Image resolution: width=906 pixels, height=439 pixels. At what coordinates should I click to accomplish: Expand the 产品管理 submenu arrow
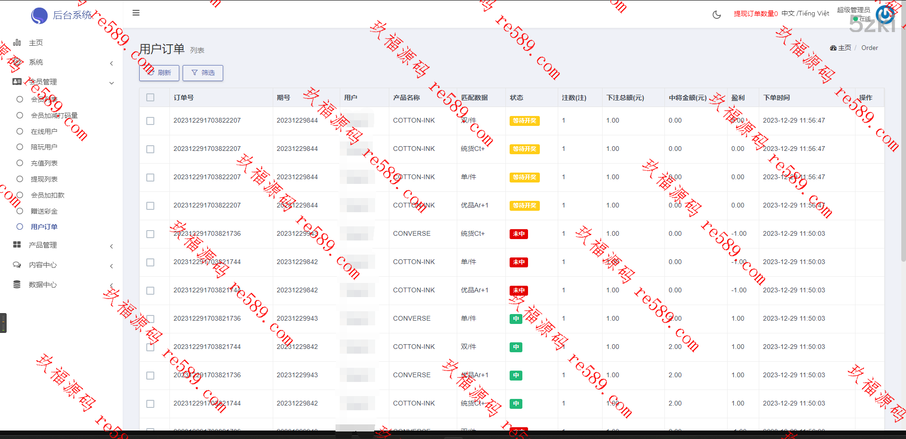111,246
